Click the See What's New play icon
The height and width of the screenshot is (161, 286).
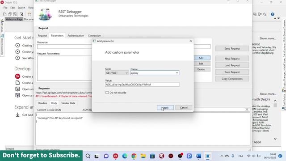pyautogui.click(x=17, y=58)
